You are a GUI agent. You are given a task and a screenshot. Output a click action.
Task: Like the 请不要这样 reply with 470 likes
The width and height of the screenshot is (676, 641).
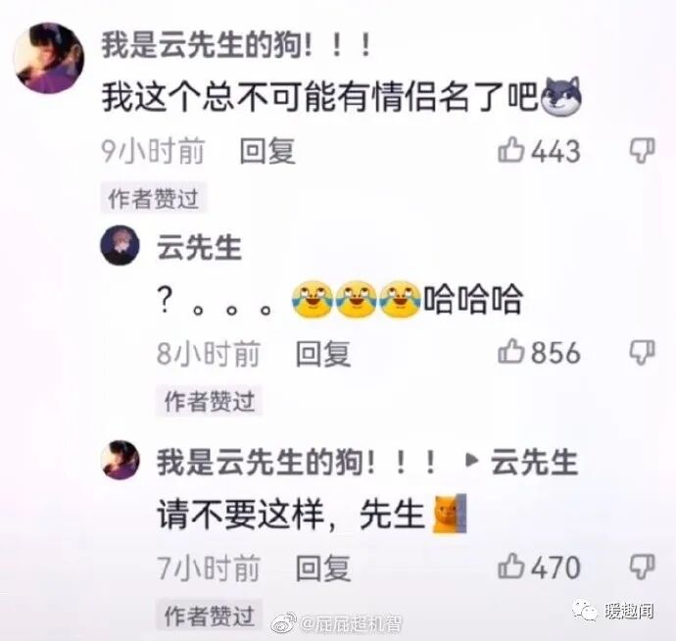point(510,566)
